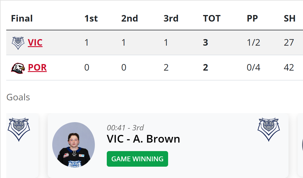Screen dimensions: 303x178
Task: Click the Royals logo on the left partial card
Action: pyautogui.click(x=19, y=130)
